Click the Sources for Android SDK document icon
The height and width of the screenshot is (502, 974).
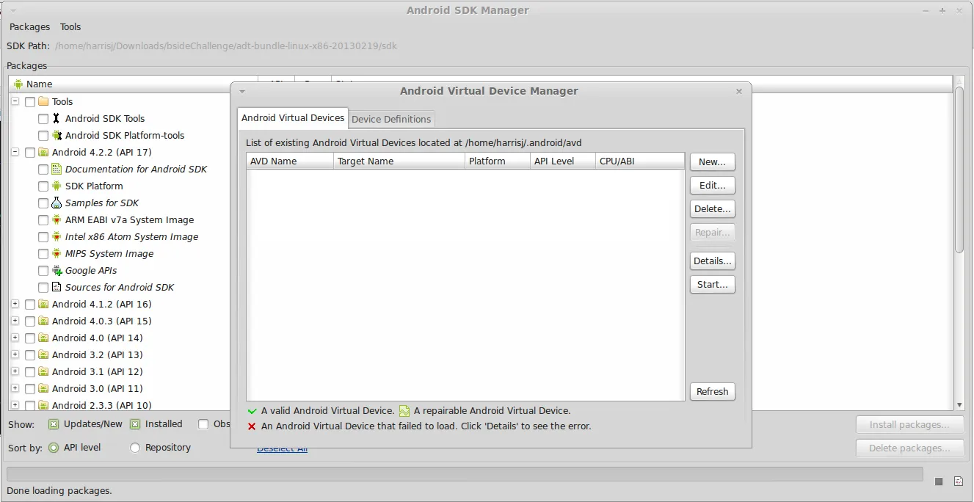point(57,287)
